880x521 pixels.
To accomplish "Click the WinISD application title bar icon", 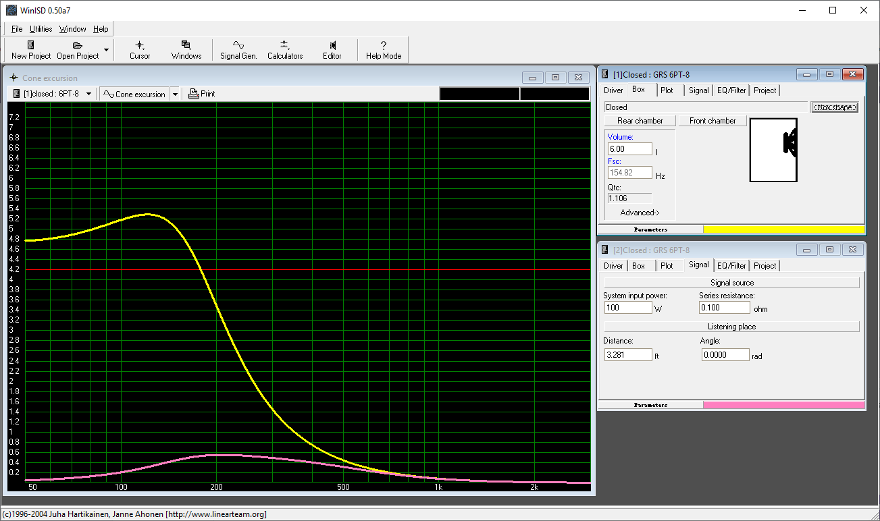I will click(11, 10).
